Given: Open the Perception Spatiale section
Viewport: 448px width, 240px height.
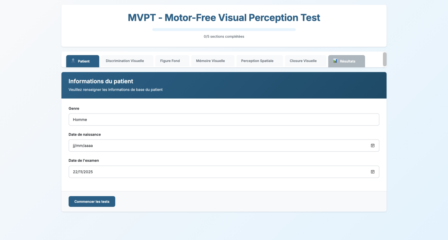Looking at the screenshot, I should tap(257, 61).
